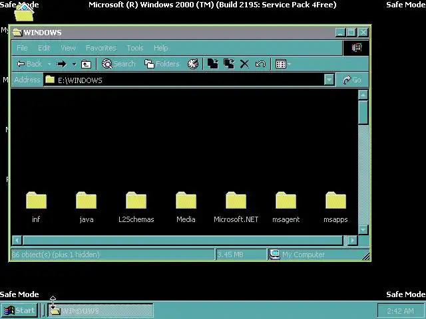Click the 2:42 AM taskbar clock
Image resolution: width=426 pixels, height=319 pixels.
pyautogui.click(x=400, y=311)
